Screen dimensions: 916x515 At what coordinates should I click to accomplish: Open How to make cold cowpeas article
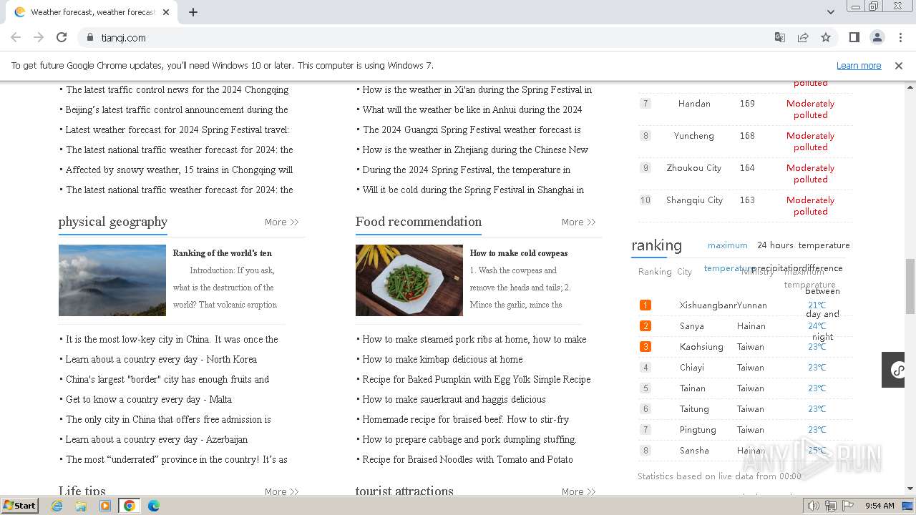coord(519,253)
